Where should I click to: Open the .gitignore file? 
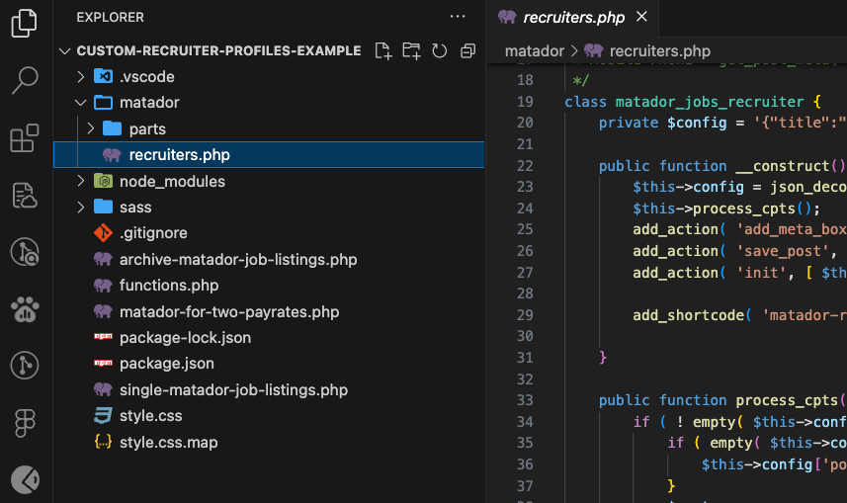pos(153,233)
